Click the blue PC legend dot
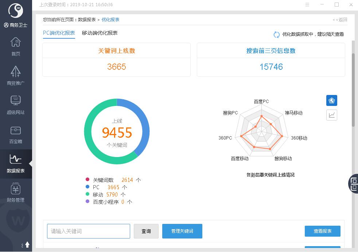This screenshot has height=252, width=358. pyautogui.click(x=87, y=187)
